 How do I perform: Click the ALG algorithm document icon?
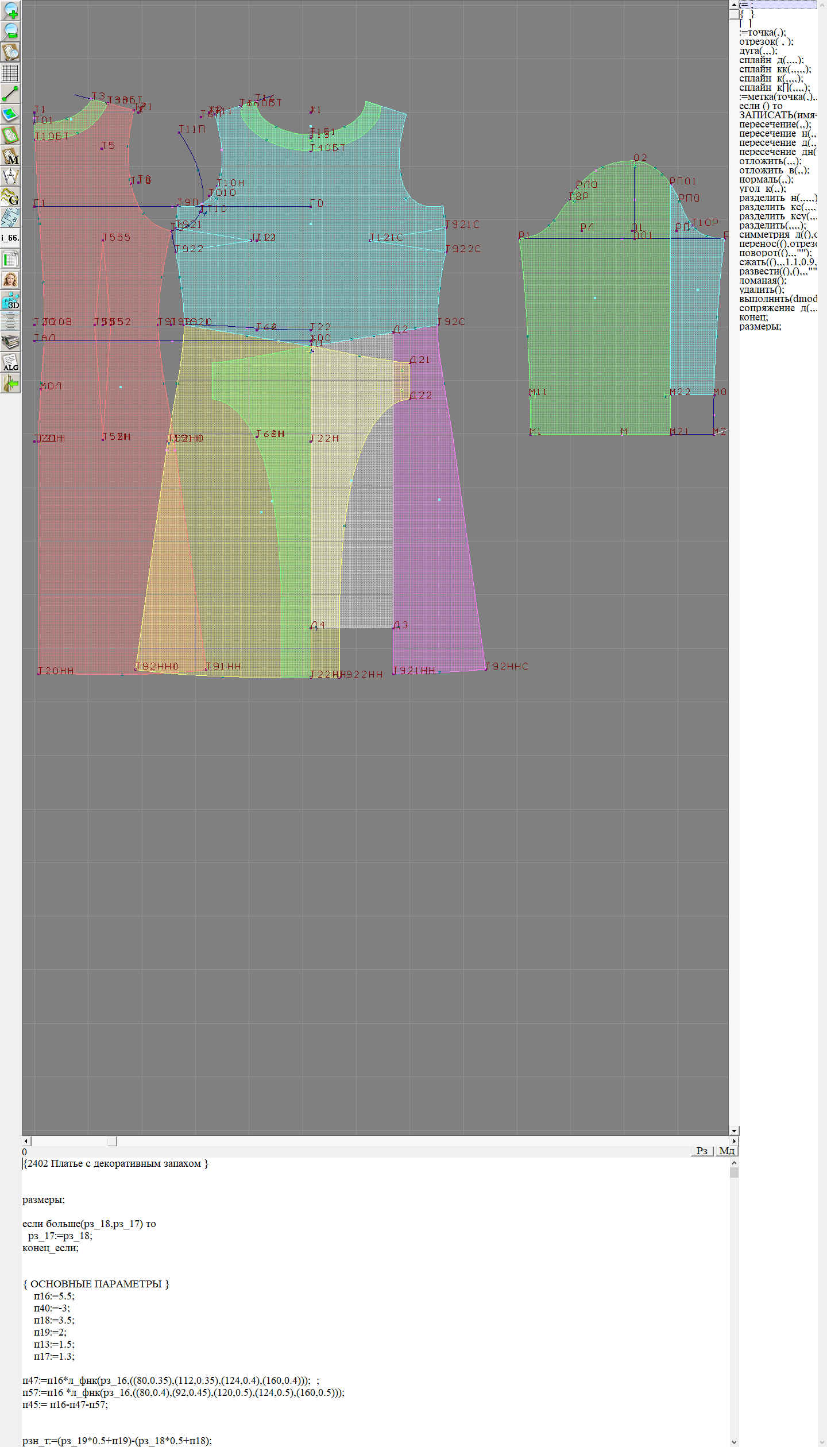coord(10,363)
